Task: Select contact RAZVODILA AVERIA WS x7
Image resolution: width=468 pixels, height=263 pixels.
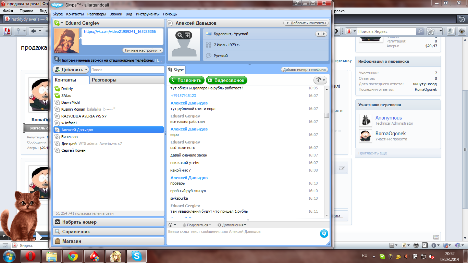Action: (x=109, y=116)
